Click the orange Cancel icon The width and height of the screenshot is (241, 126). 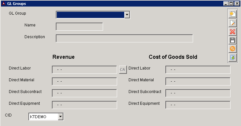coord(233,49)
